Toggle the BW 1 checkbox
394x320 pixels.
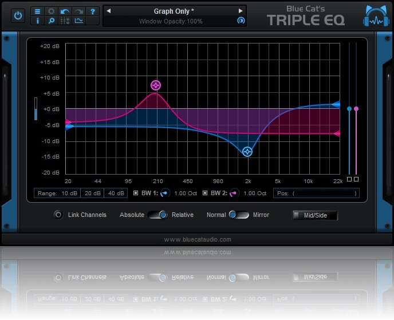coord(136,193)
